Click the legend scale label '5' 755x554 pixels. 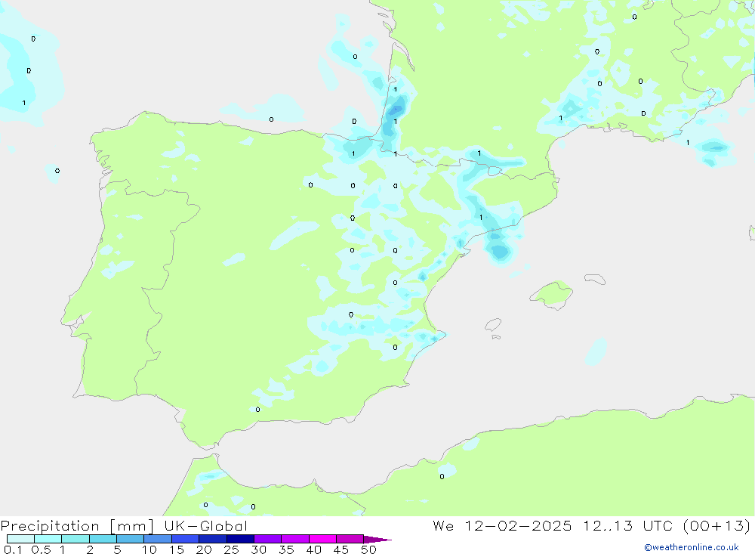point(117,549)
